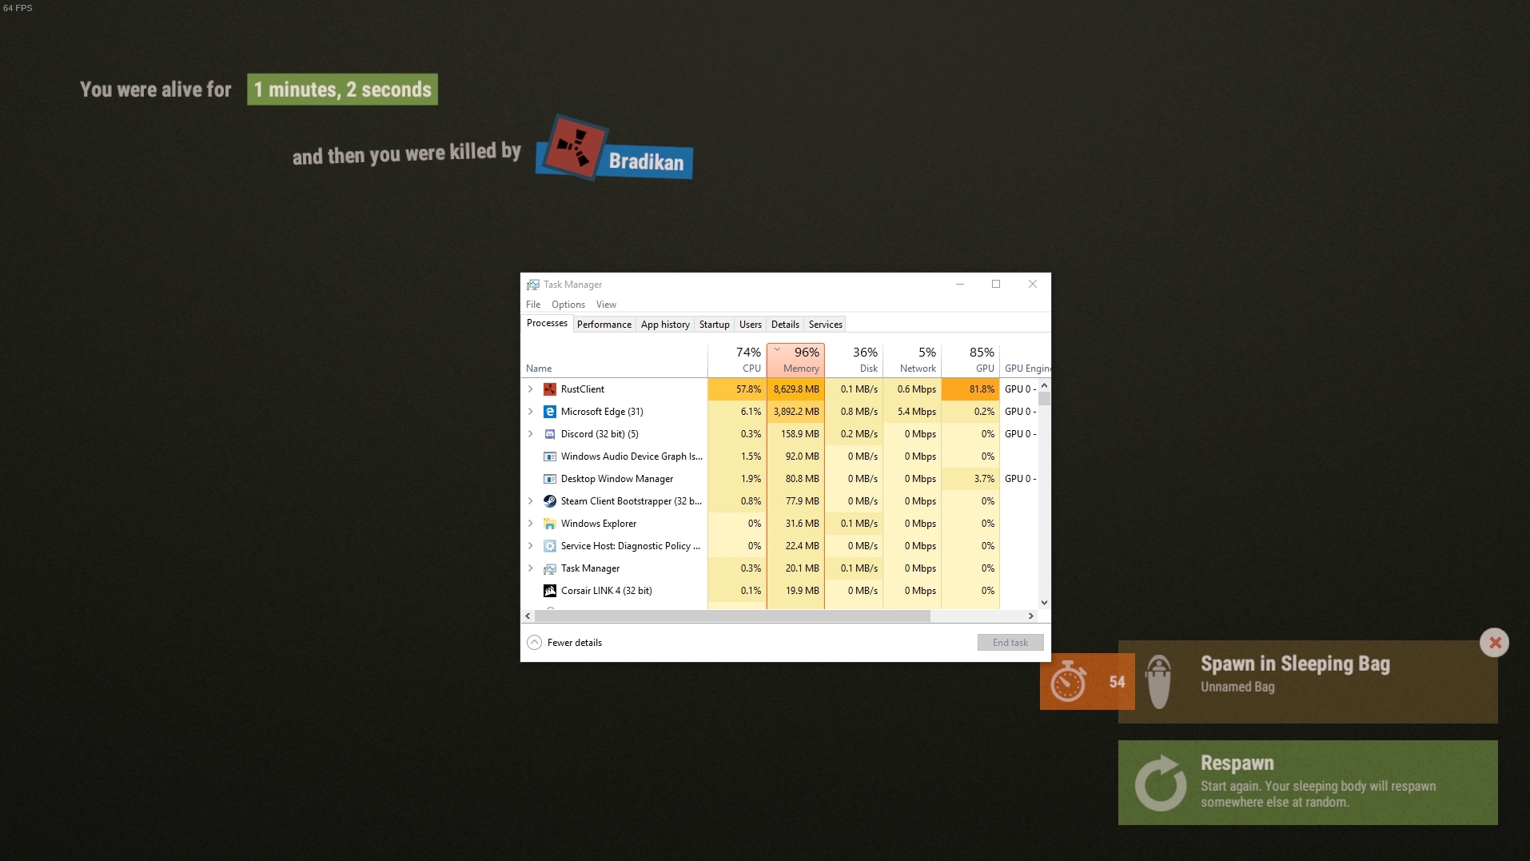
Task: Click the Desktop Window Manager GPU value 3.7%
Action: 970,479
